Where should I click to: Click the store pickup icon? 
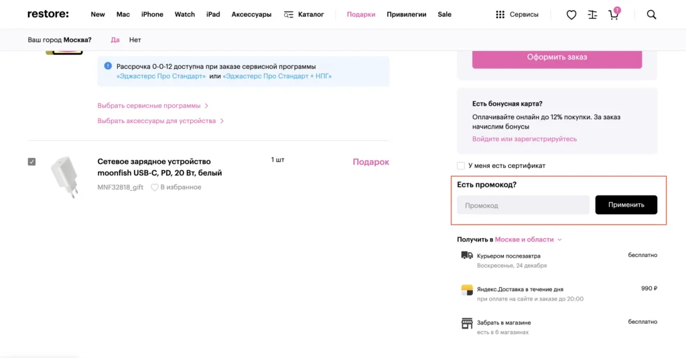467,323
